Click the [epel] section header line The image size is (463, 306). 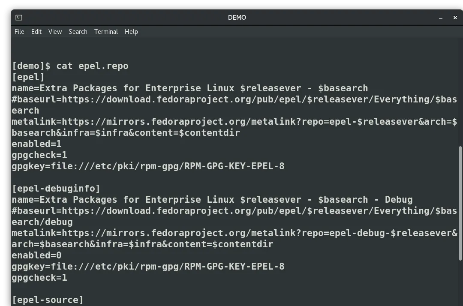[x=28, y=77]
